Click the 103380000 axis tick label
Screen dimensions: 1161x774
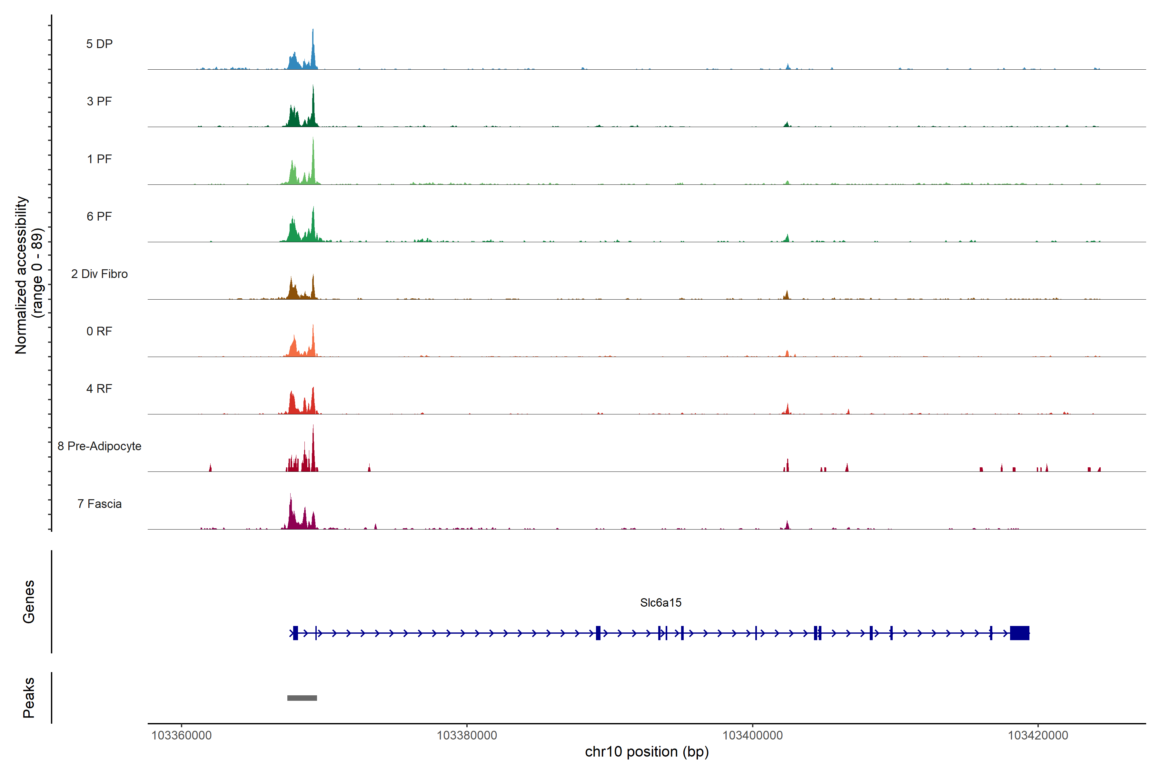coord(466,736)
